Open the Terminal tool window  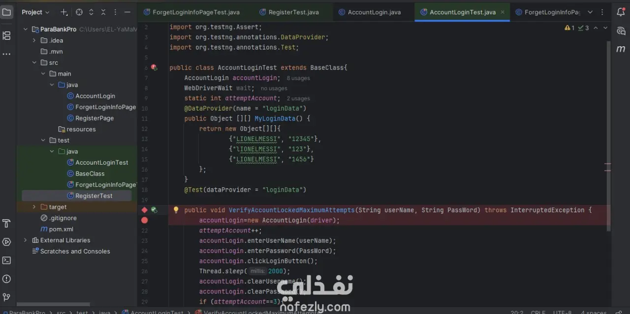point(6,260)
